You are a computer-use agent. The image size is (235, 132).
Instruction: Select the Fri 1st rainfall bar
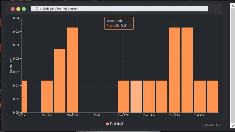(x=24, y=96)
